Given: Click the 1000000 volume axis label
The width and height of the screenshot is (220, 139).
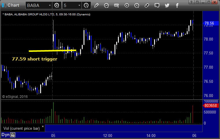Looking at the screenshot, I should [211, 101].
